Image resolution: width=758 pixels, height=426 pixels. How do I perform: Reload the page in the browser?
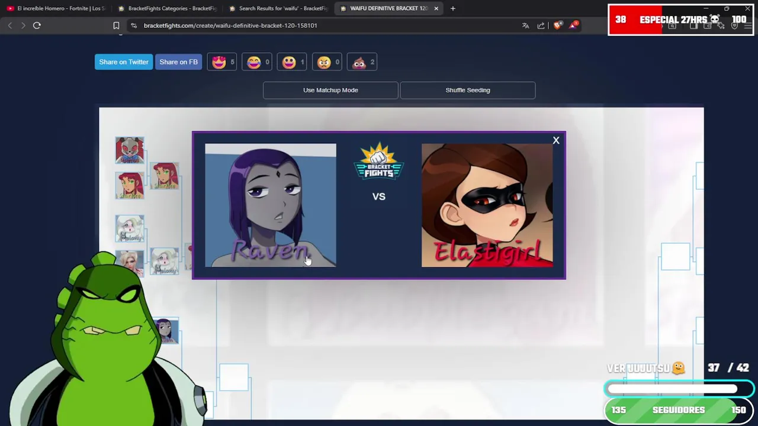click(x=37, y=25)
